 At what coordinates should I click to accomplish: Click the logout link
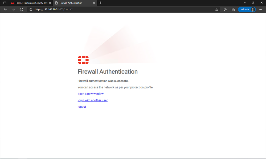tap(82, 107)
